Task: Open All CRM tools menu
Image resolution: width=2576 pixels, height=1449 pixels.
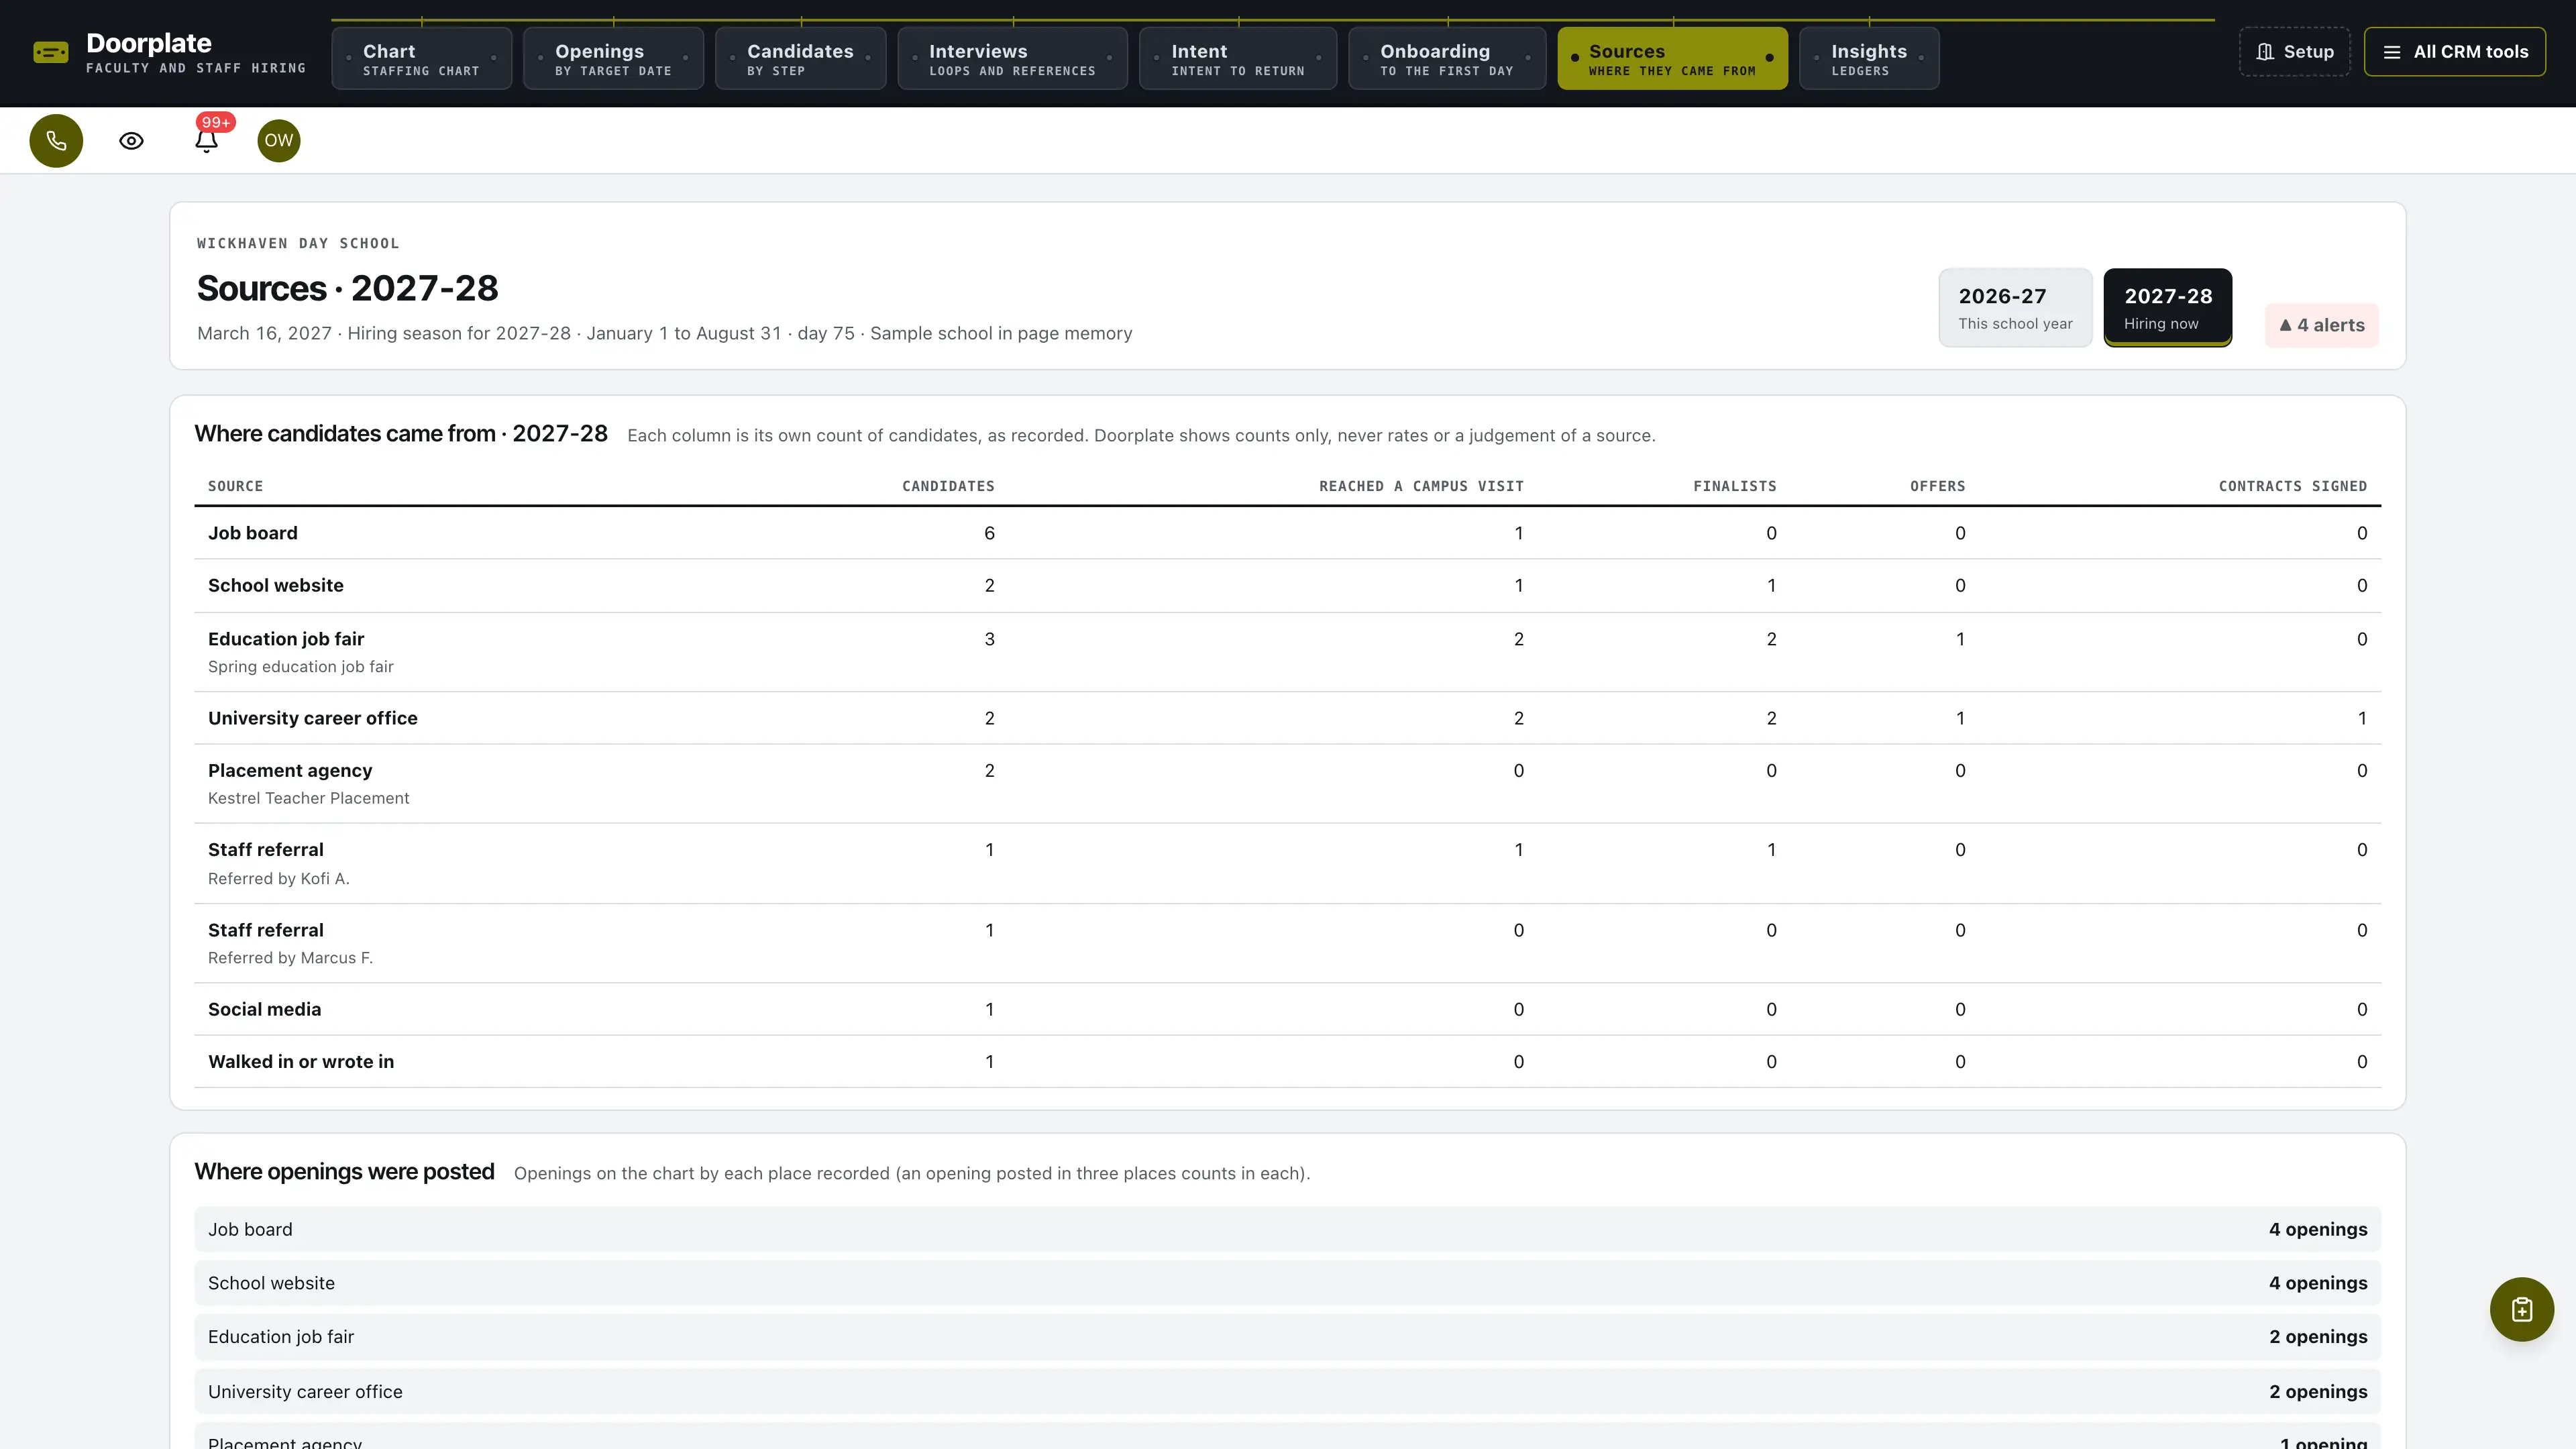Action: pos(2455,52)
